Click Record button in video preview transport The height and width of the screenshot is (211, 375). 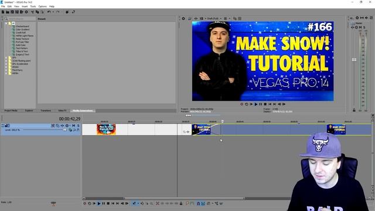pos(242,104)
